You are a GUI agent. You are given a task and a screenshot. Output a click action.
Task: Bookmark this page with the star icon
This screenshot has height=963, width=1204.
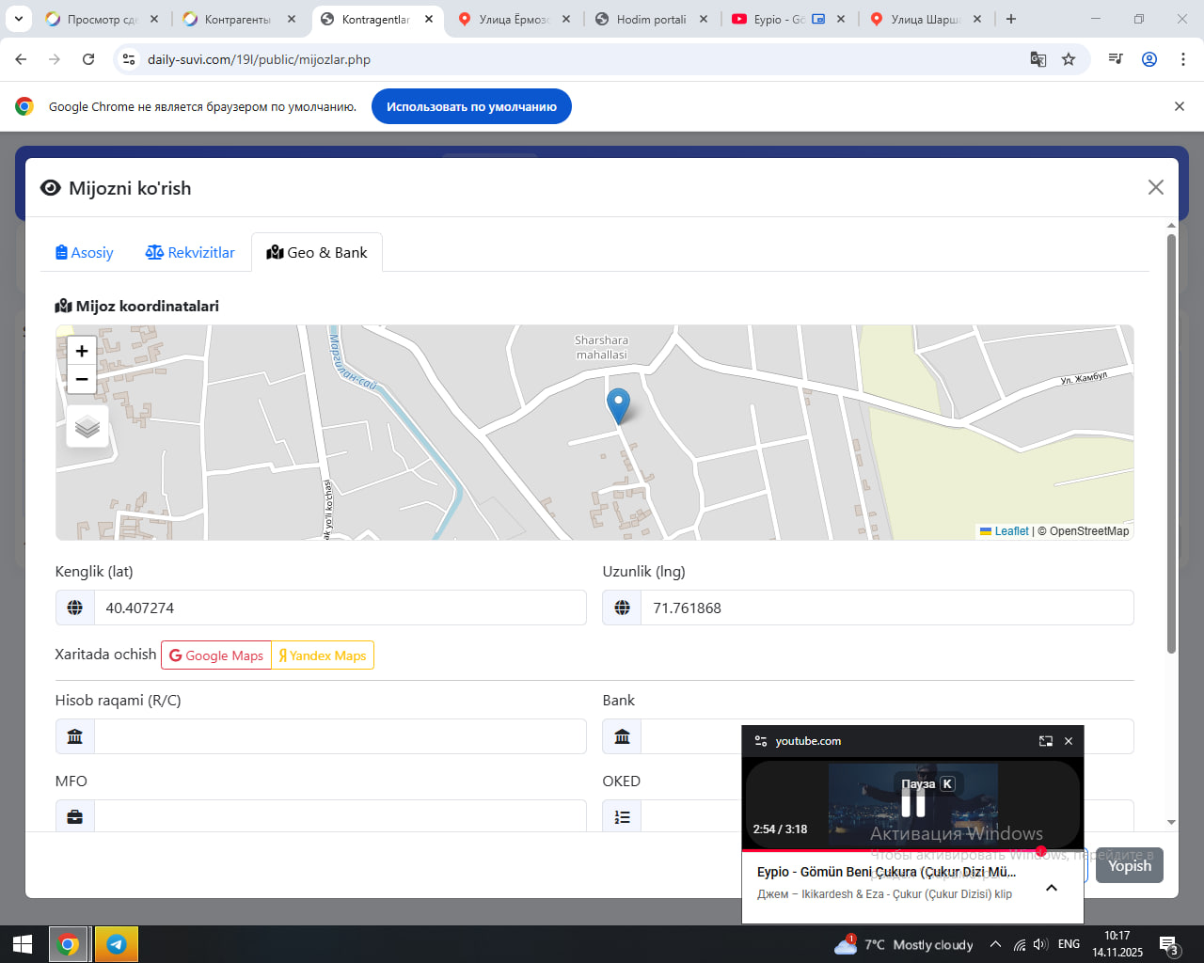tap(1069, 59)
